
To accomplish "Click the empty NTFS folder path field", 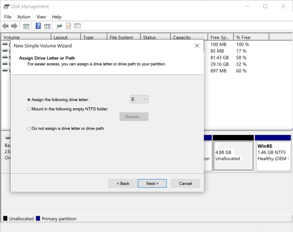I will pyautogui.click(x=75, y=117).
